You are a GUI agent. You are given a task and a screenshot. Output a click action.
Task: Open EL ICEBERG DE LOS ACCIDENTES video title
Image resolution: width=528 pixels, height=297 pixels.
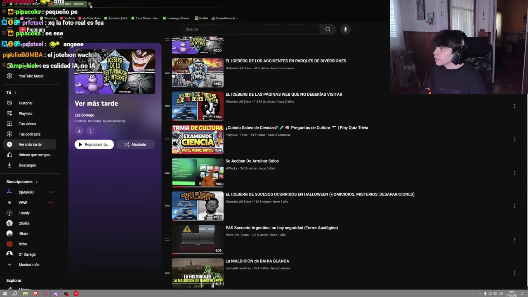(x=286, y=61)
